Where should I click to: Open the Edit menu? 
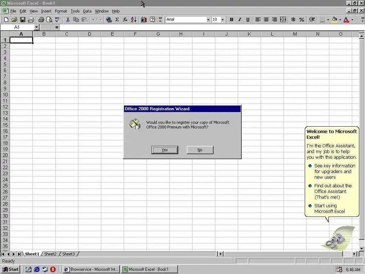pyautogui.click(x=23, y=11)
